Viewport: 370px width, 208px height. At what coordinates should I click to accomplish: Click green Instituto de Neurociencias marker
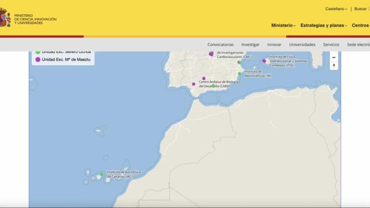(239, 74)
